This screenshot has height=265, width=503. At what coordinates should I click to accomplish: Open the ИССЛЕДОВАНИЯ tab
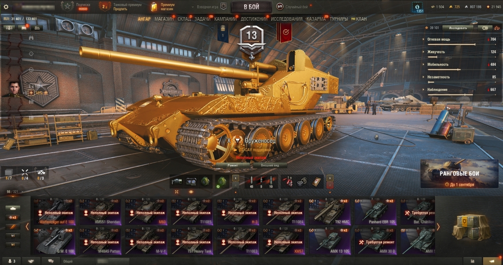tap(287, 19)
